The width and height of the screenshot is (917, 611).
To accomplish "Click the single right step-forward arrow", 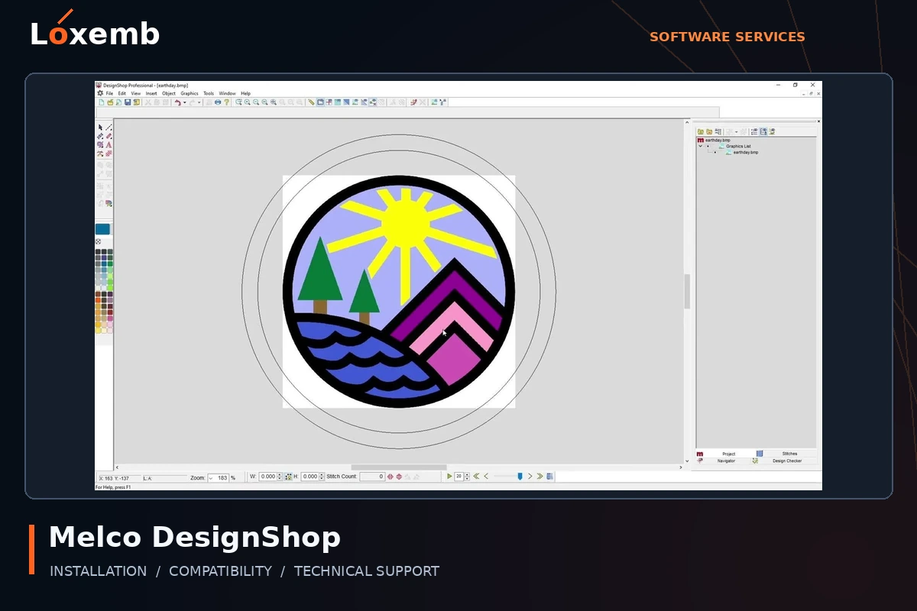I will (530, 477).
